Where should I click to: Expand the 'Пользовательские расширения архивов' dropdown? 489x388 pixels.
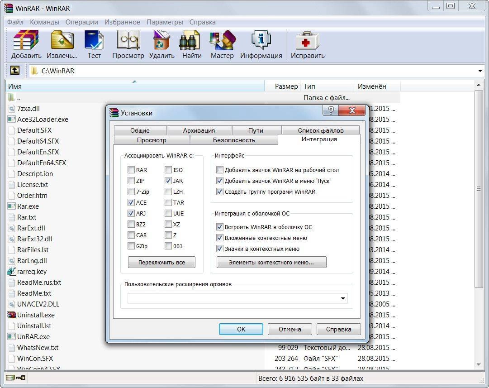[x=343, y=298]
